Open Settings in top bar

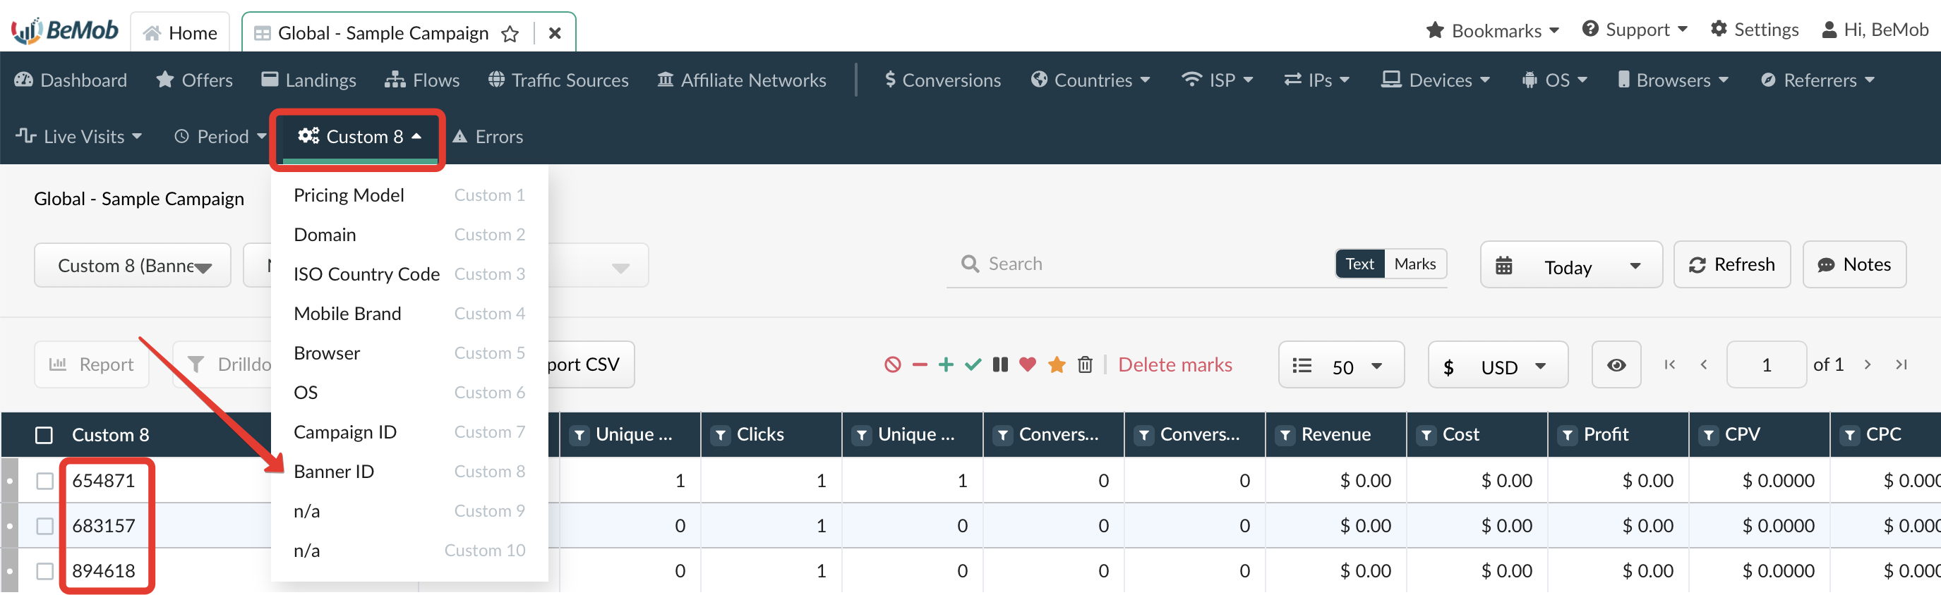coord(1754,30)
